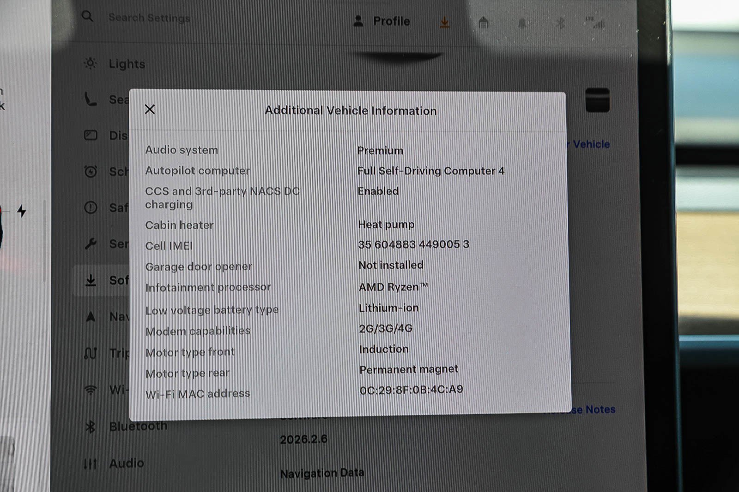This screenshot has height=492, width=739.
Task: Click the Cabin heater label
Action: click(x=180, y=225)
